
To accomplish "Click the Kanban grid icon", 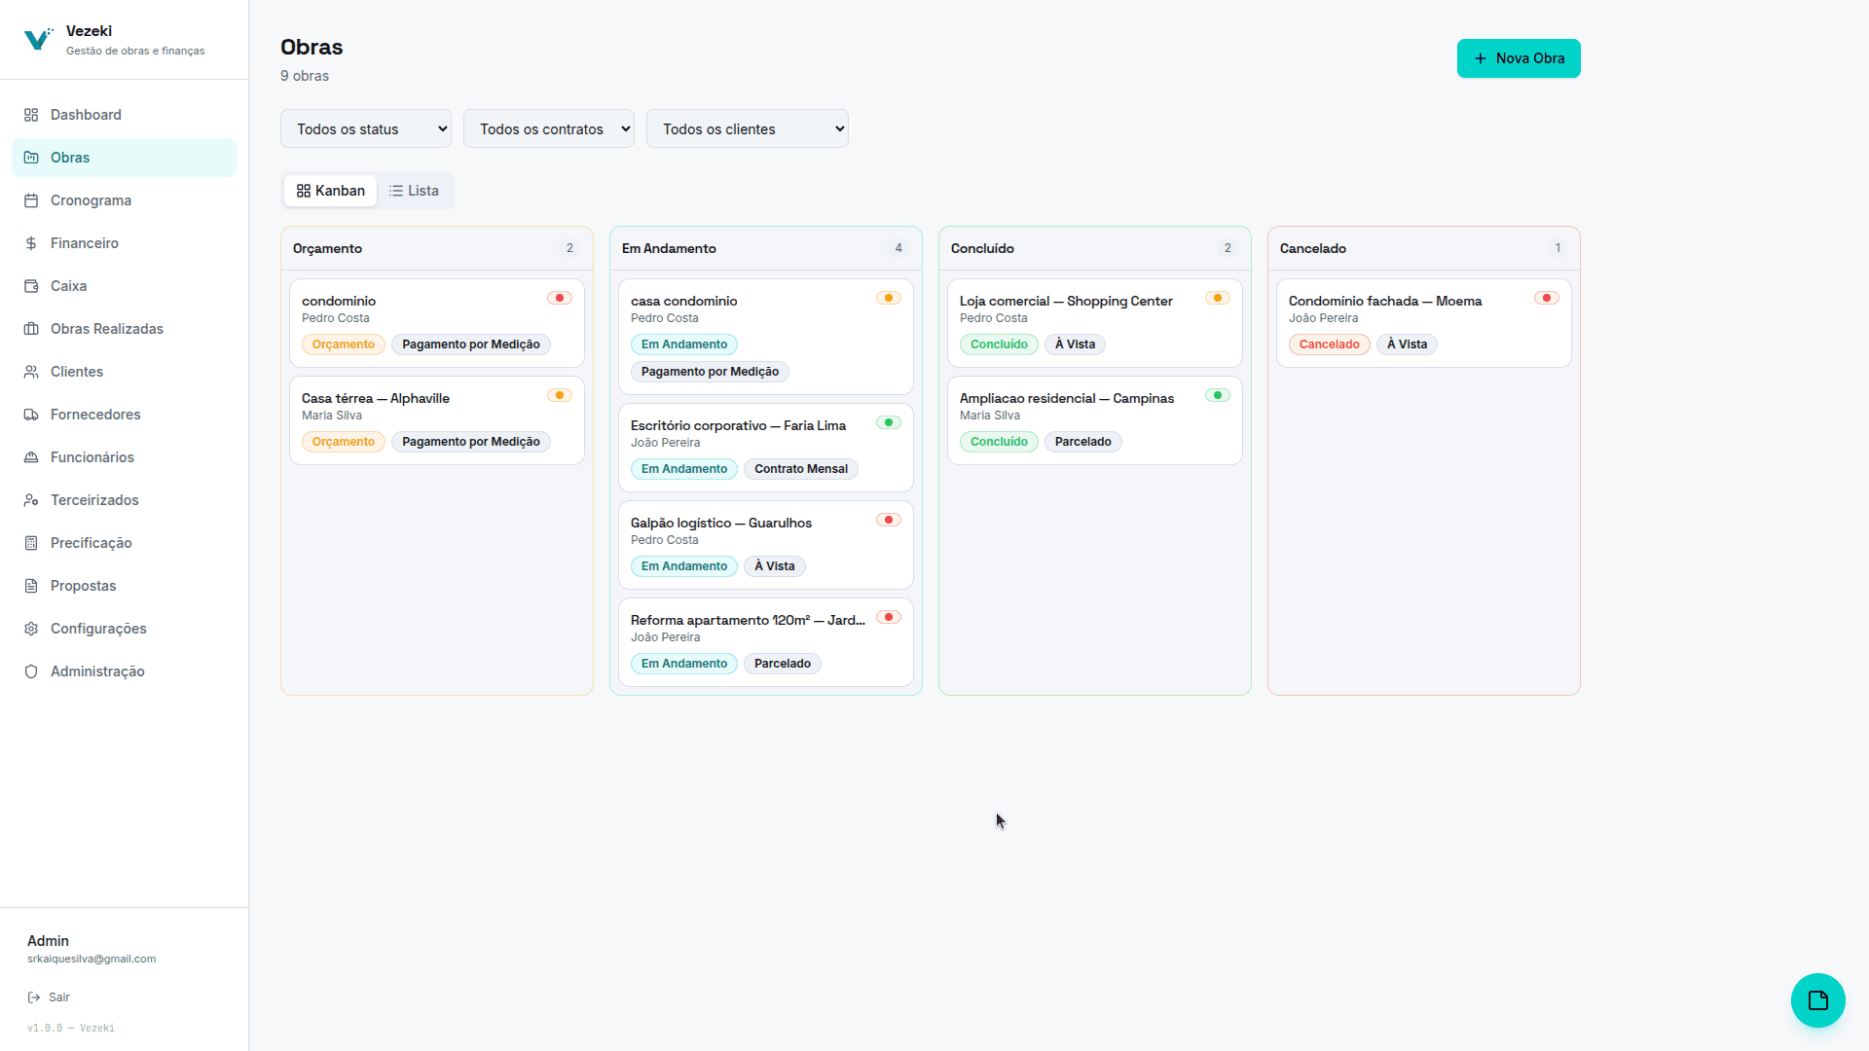I will tap(304, 191).
